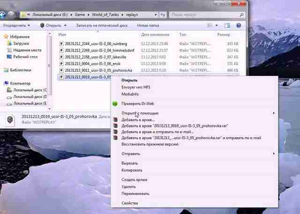Click 'Локальный диск (E:)' breadcrumb segment
This screenshot has height=214, width=300.
click(50, 15)
